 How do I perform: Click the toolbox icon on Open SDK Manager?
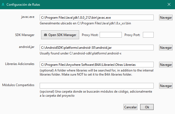click(45, 35)
